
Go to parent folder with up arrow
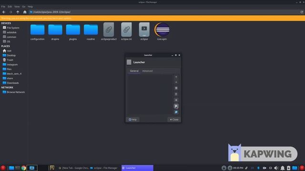point(18,12)
